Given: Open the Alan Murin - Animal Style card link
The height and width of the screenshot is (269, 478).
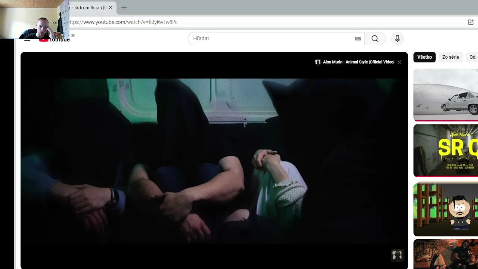Looking at the screenshot, I should (x=358, y=62).
